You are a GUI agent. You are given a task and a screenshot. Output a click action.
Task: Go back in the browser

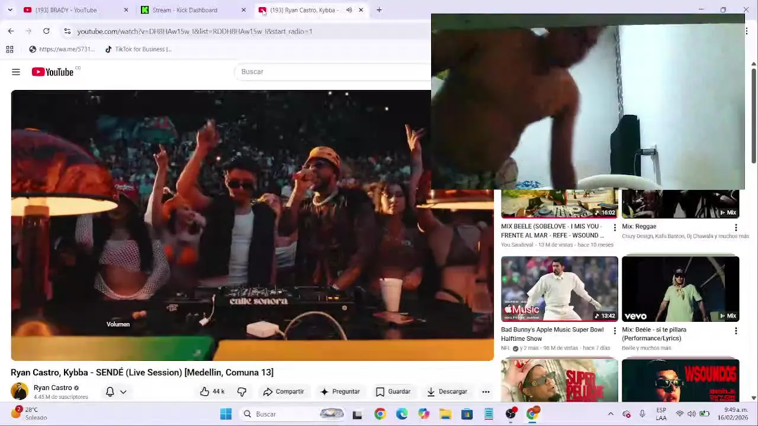pyautogui.click(x=11, y=31)
